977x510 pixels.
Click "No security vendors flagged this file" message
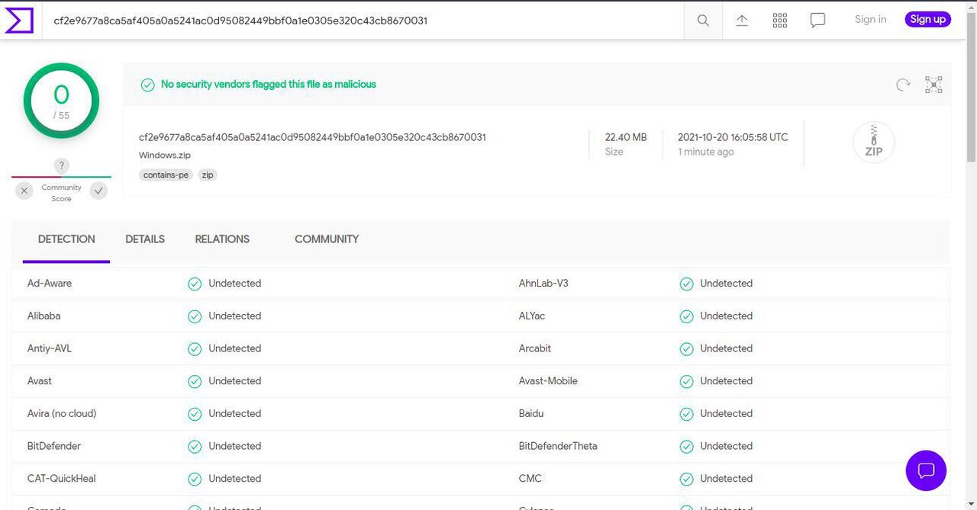coord(269,85)
